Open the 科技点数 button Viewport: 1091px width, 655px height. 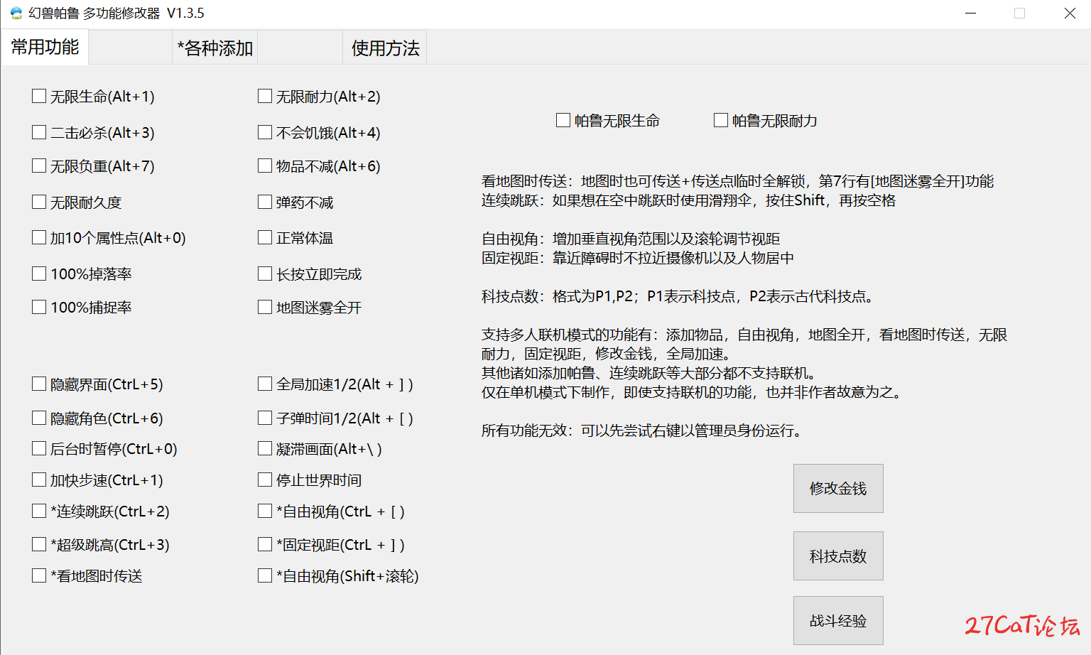click(838, 556)
